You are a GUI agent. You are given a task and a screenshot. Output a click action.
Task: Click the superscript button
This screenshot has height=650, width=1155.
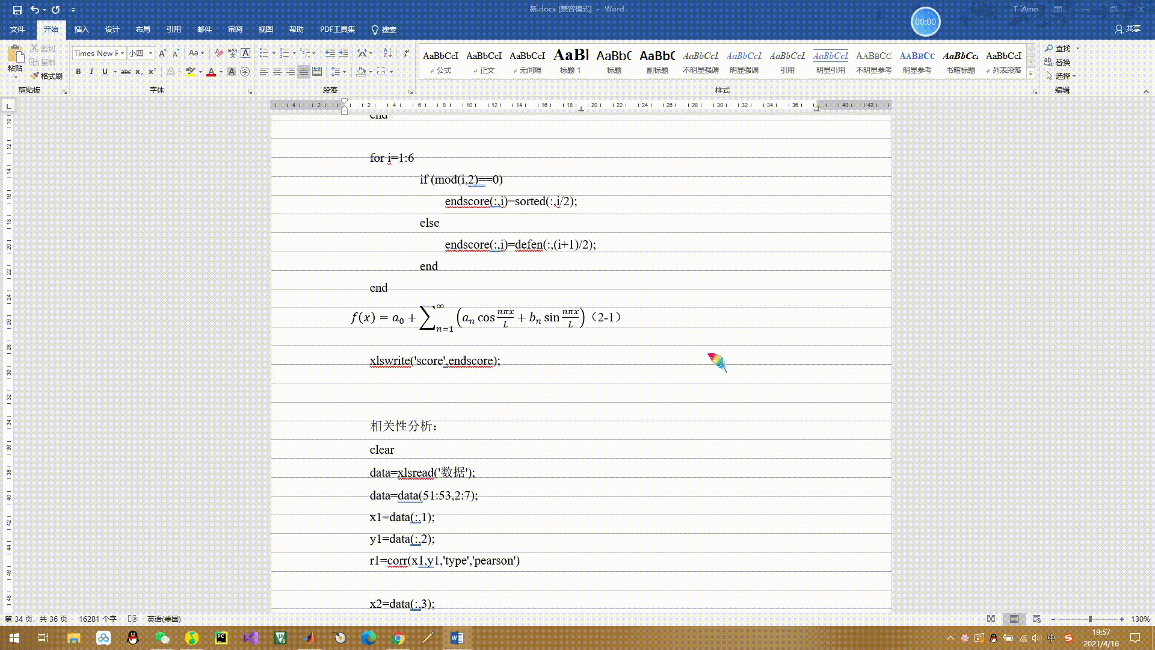coord(152,72)
